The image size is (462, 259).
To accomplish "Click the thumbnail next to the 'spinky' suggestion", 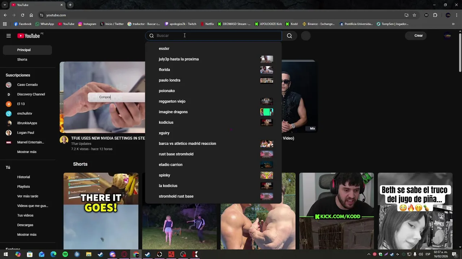I will (267, 175).
